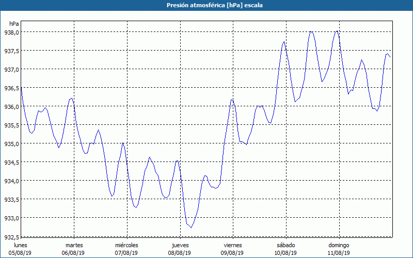The height and width of the screenshot is (258, 413).
Task: Click the '937,0' axis value
Action: (x=11, y=70)
